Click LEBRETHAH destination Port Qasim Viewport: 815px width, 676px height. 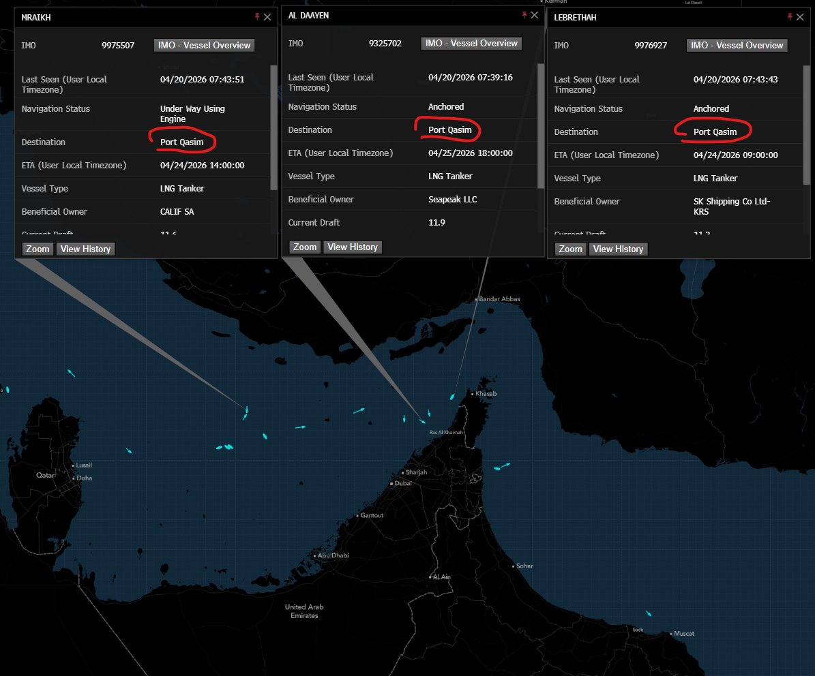coord(715,132)
